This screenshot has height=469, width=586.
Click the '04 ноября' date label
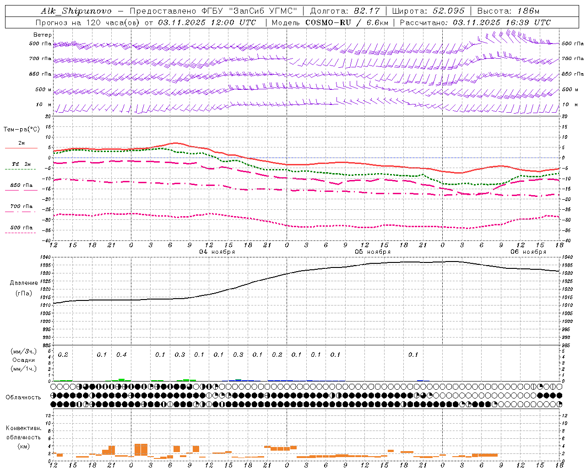pos(217,251)
